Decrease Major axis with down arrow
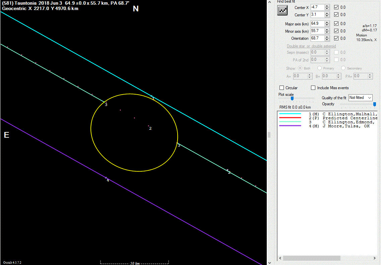 coord(327,25)
